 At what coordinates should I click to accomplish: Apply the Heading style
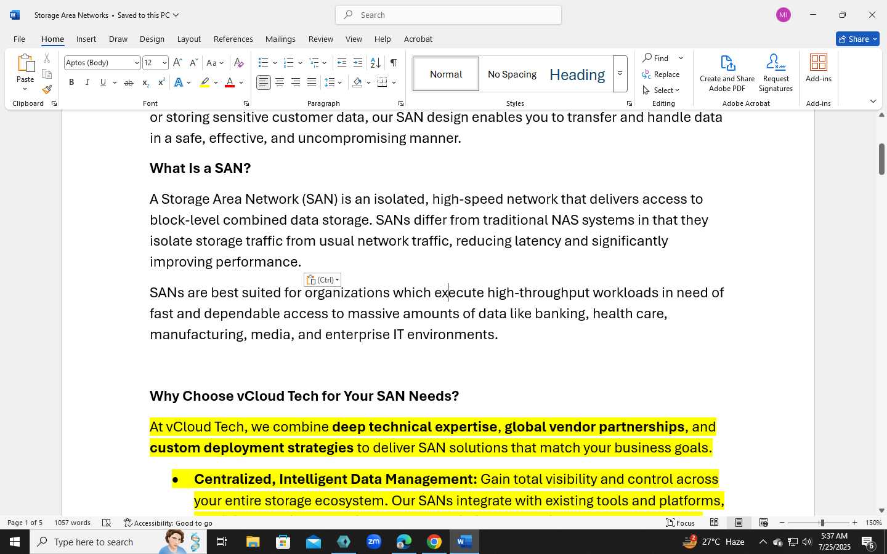pos(577,74)
